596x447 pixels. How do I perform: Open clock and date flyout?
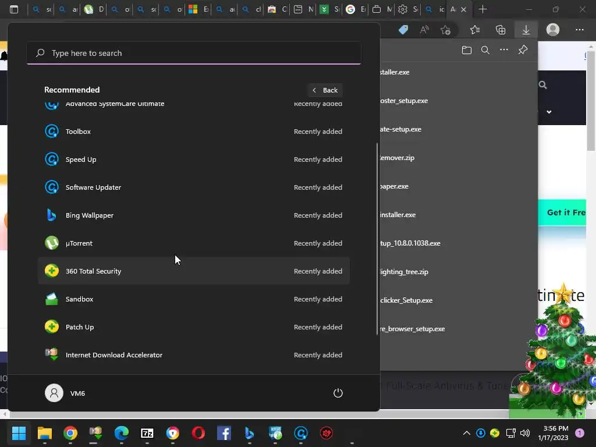553,433
